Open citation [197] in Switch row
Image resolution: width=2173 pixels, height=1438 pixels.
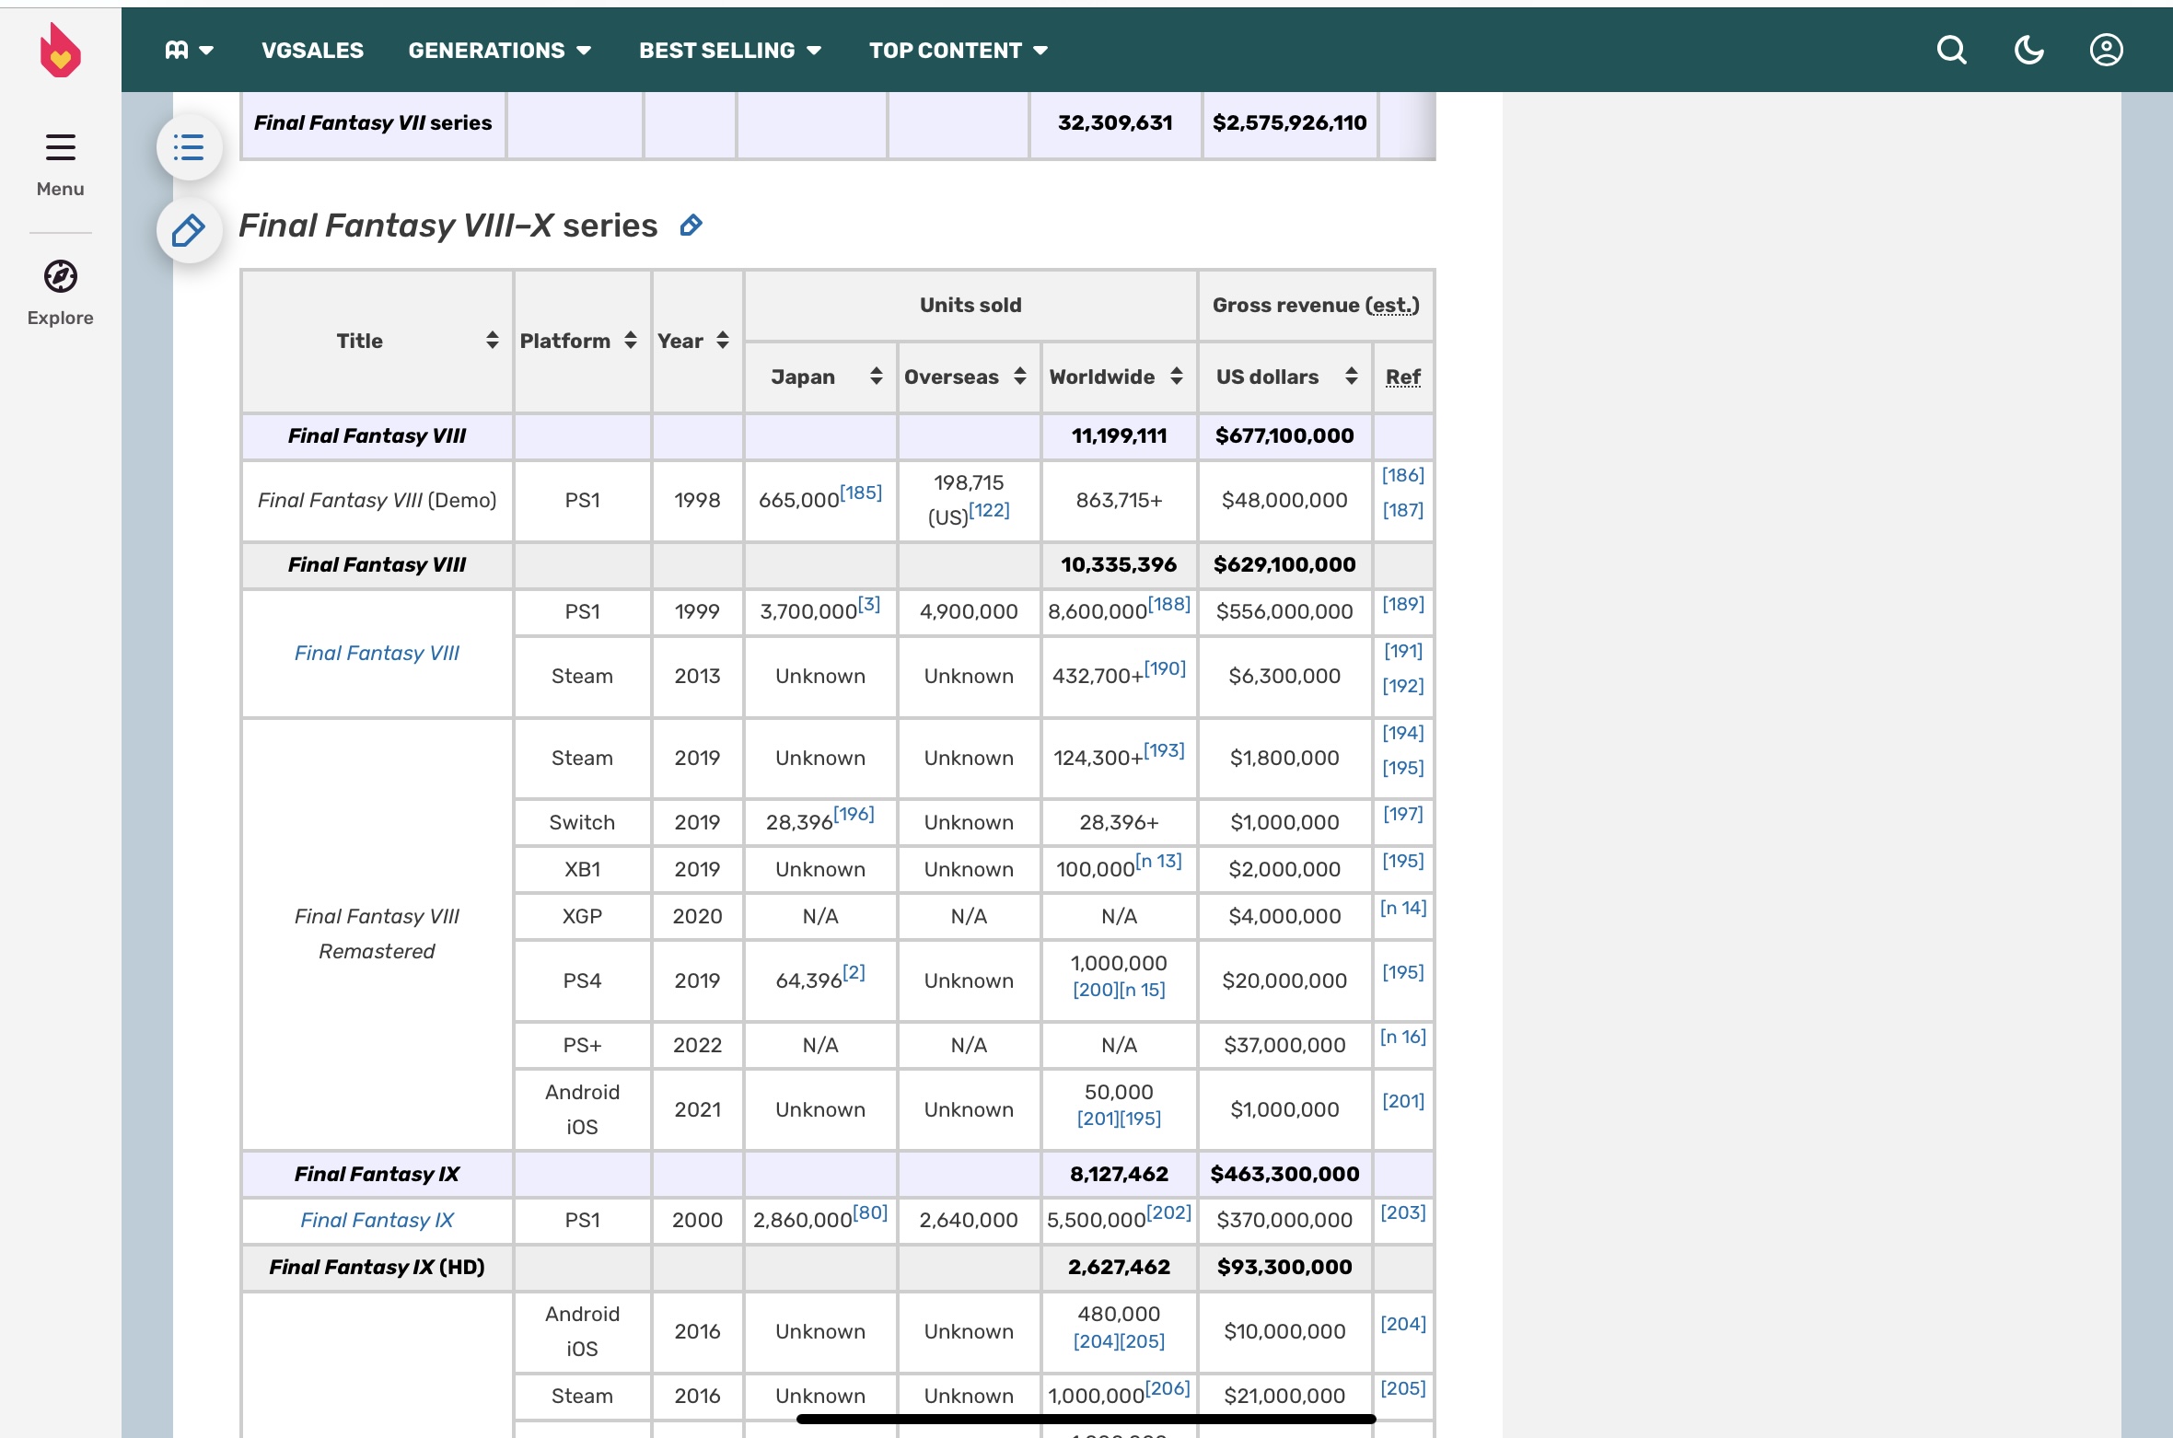click(1403, 814)
